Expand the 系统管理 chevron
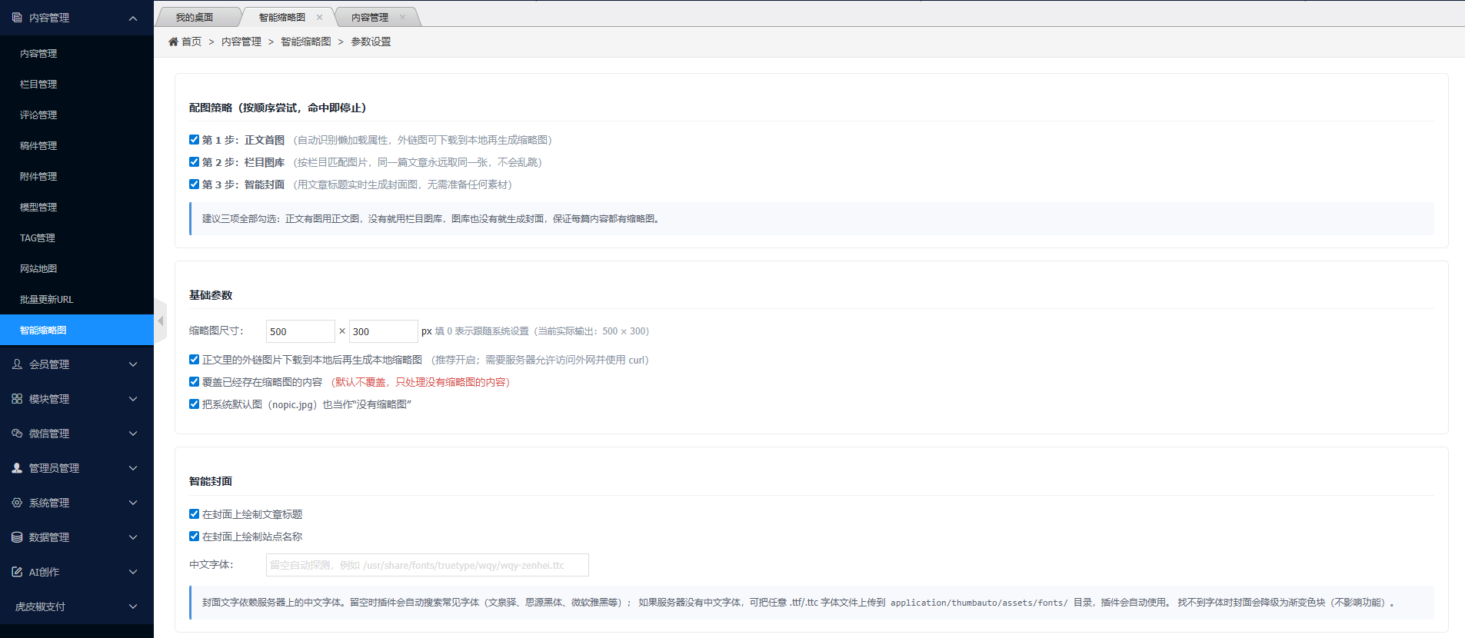 coord(133,503)
